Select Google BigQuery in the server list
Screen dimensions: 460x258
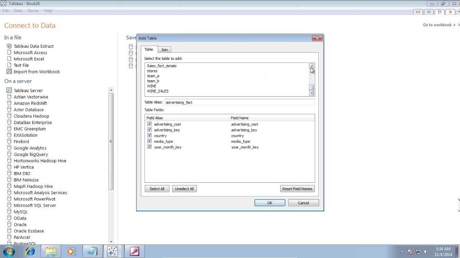(31, 154)
